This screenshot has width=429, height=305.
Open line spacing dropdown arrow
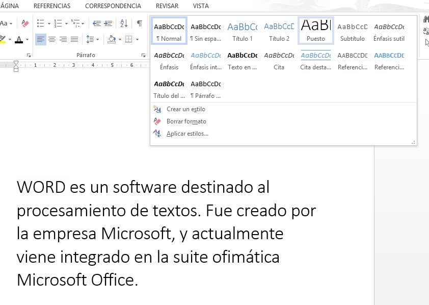coord(97,40)
